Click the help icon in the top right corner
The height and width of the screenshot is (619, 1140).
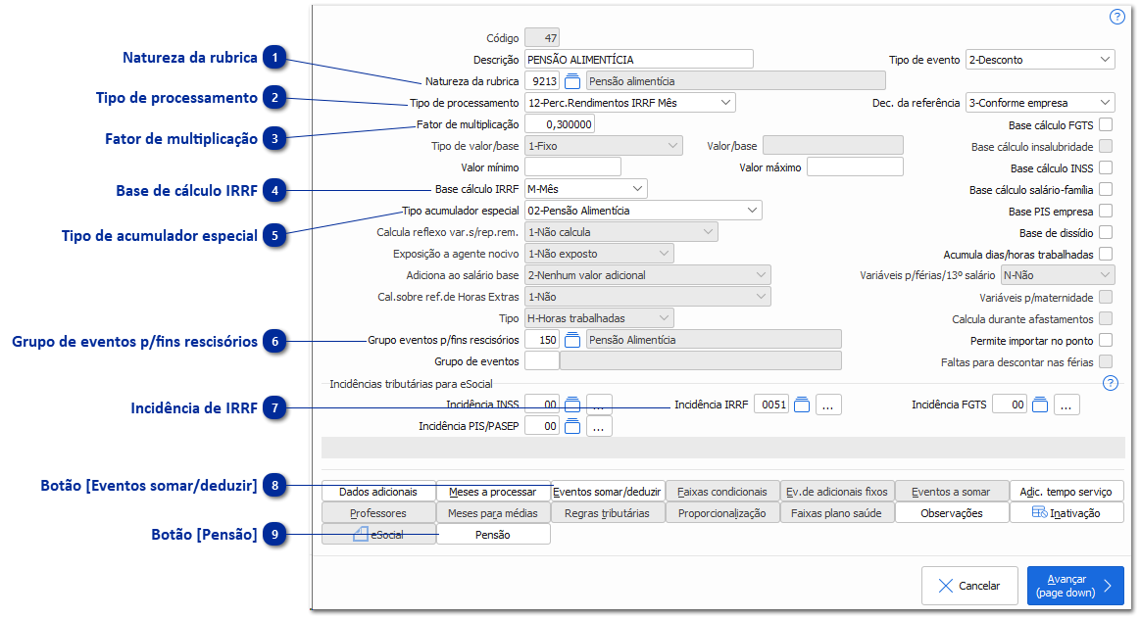click(x=1116, y=17)
